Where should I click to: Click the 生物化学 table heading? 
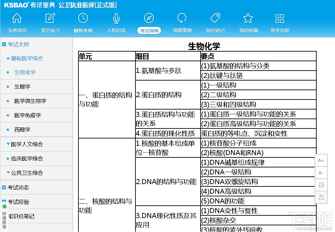(x=204, y=46)
